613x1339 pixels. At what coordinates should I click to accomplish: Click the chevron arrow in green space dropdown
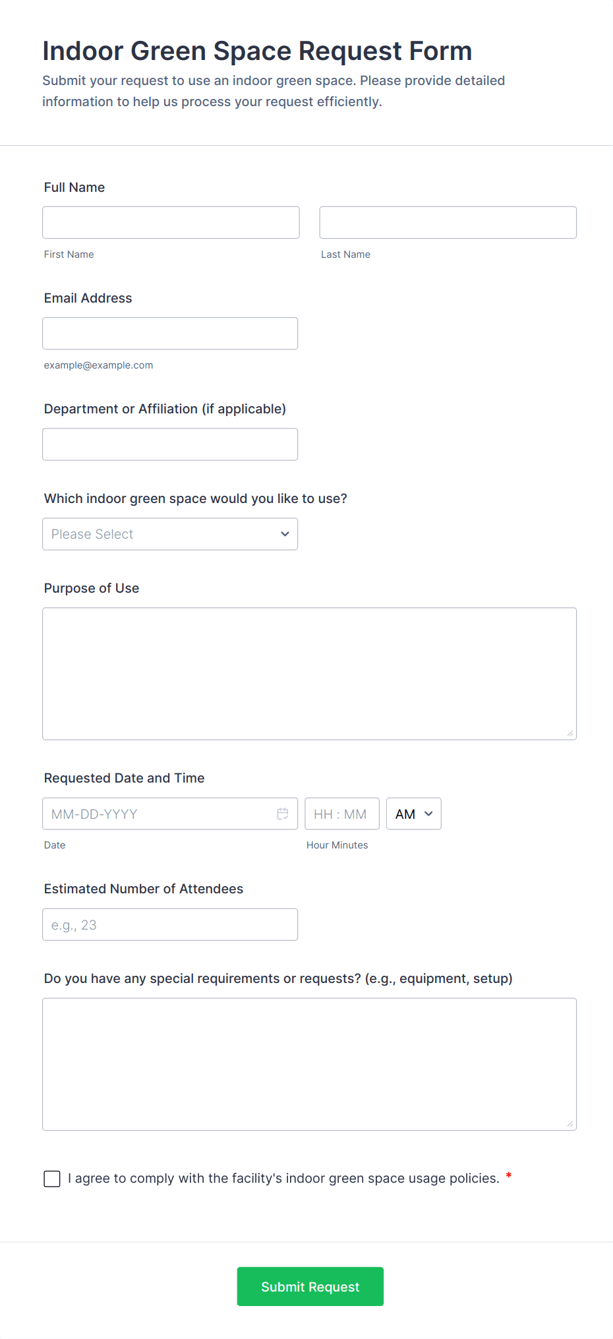285,534
